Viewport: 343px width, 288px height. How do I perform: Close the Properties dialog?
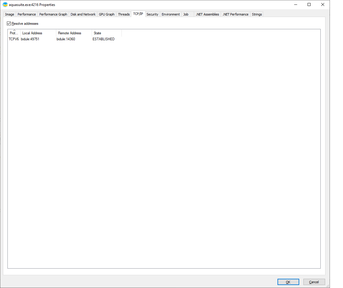[323, 4]
